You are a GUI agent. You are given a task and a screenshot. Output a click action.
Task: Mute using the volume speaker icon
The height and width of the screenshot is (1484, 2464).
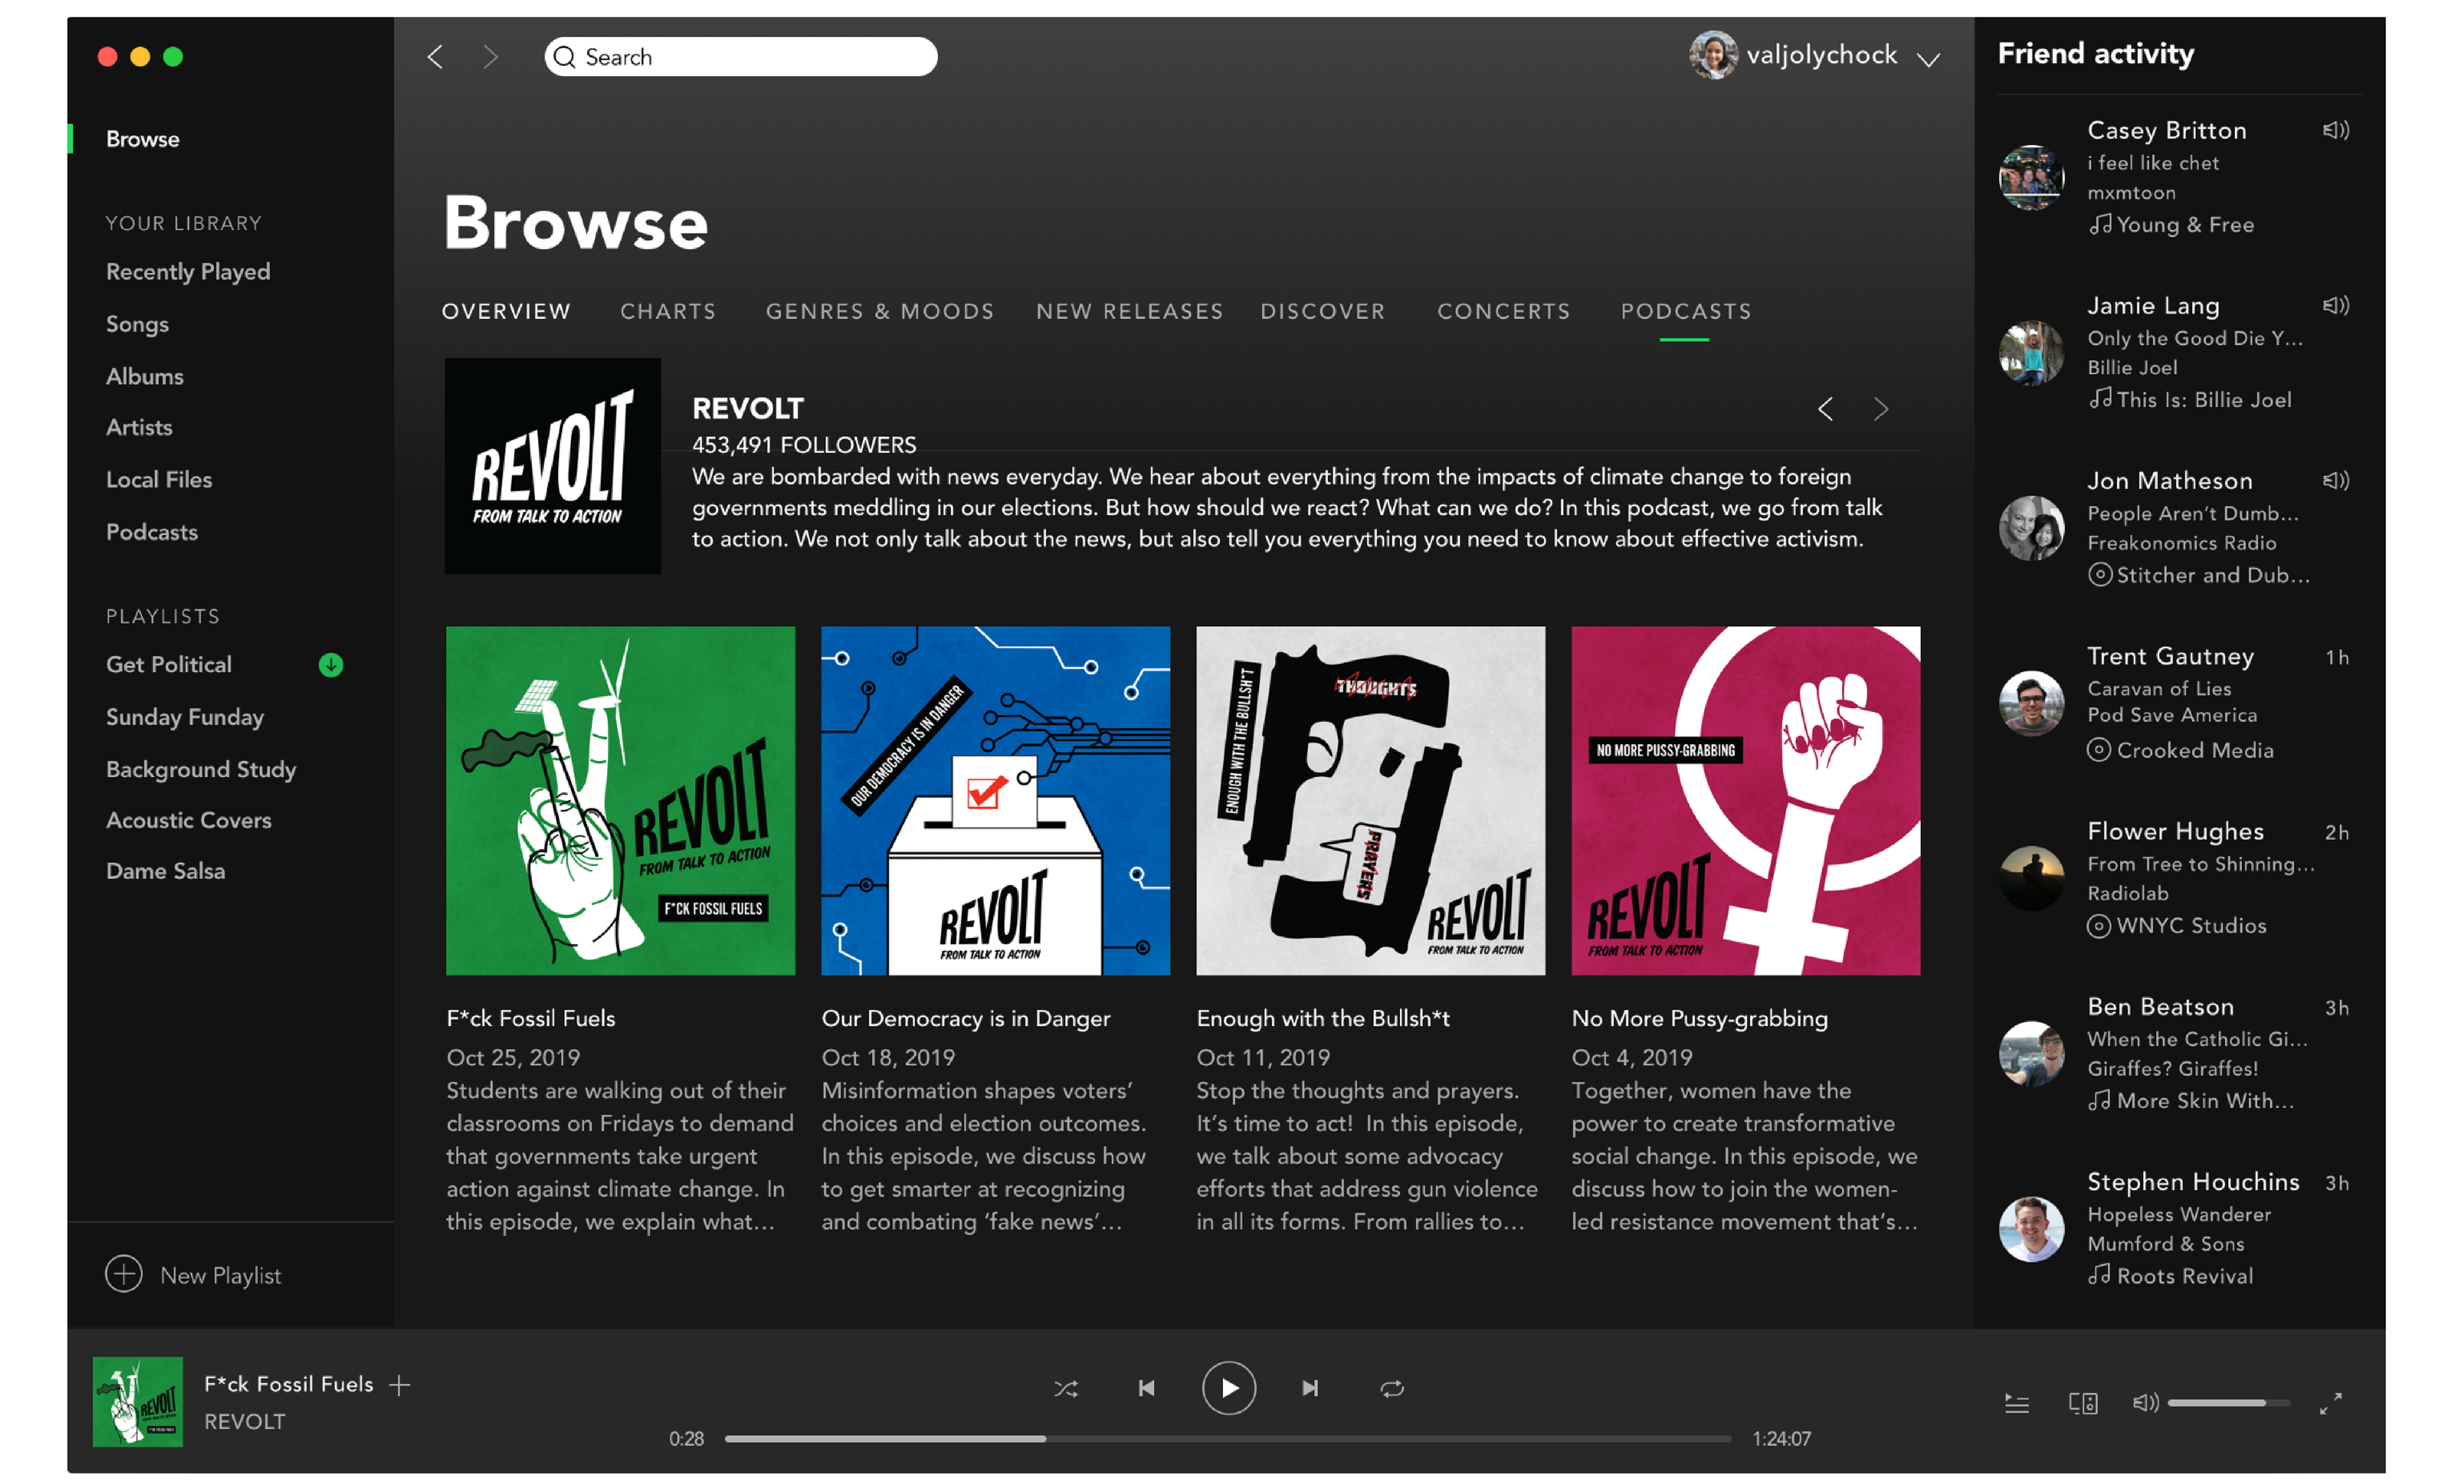(x=2145, y=1403)
